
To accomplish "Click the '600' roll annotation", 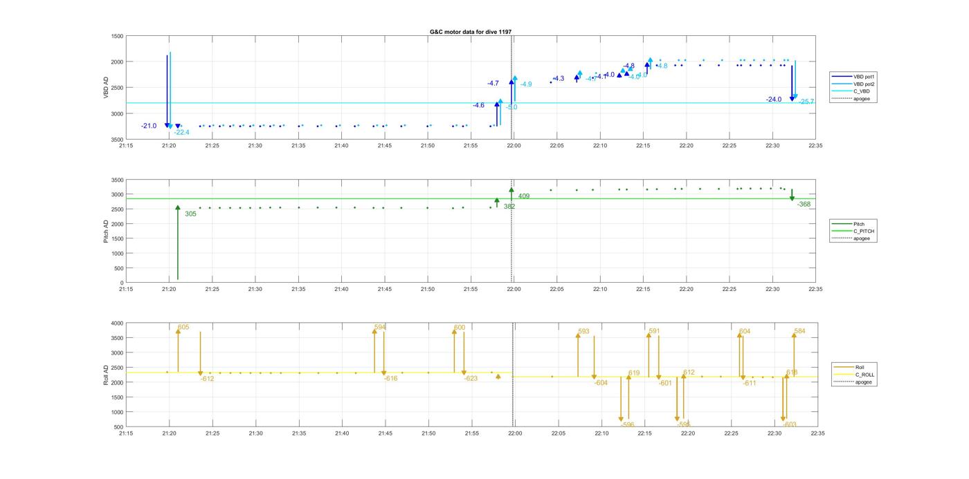I will click(460, 328).
